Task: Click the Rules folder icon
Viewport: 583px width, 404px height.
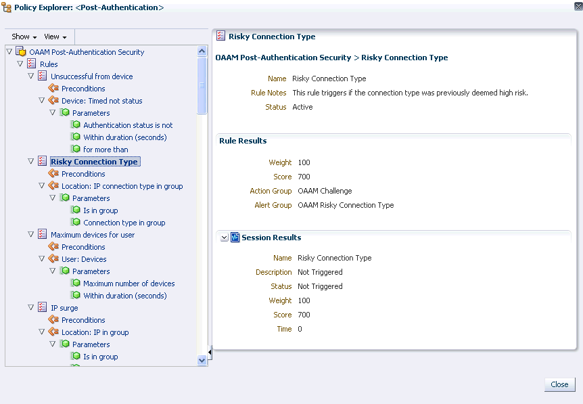Action: (30, 64)
